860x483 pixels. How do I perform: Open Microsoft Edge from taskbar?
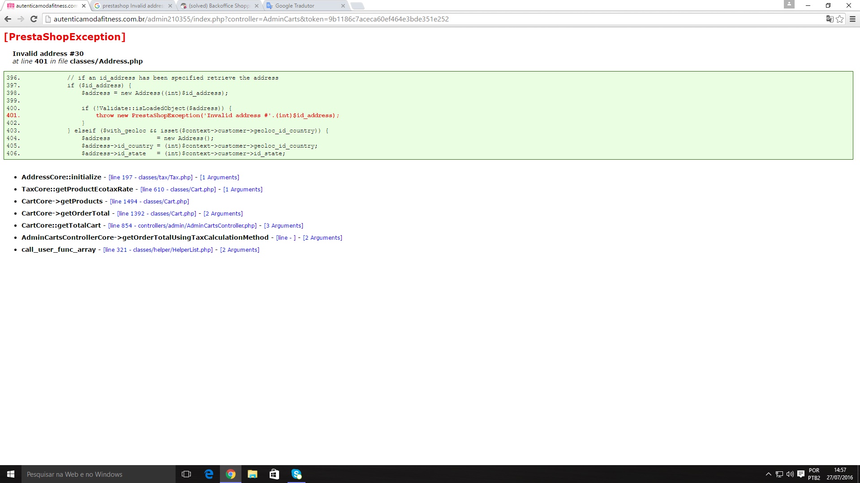(x=209, y=474)
